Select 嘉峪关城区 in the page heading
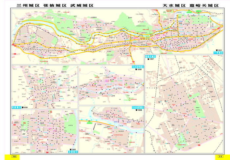230x160 pixels. coord(204,6)
